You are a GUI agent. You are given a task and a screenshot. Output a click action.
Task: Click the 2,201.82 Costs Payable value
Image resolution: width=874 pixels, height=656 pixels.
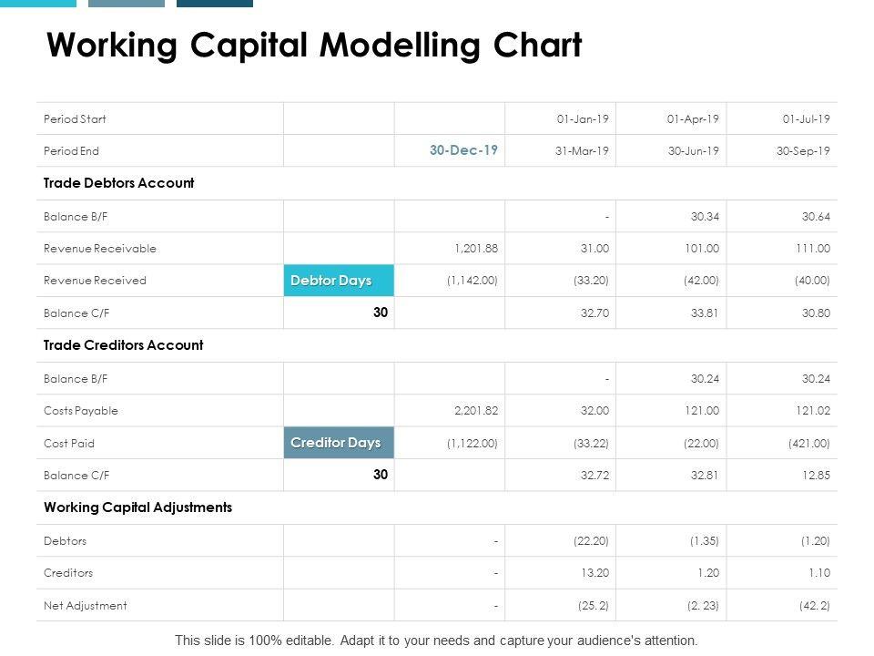click(474, 411)
